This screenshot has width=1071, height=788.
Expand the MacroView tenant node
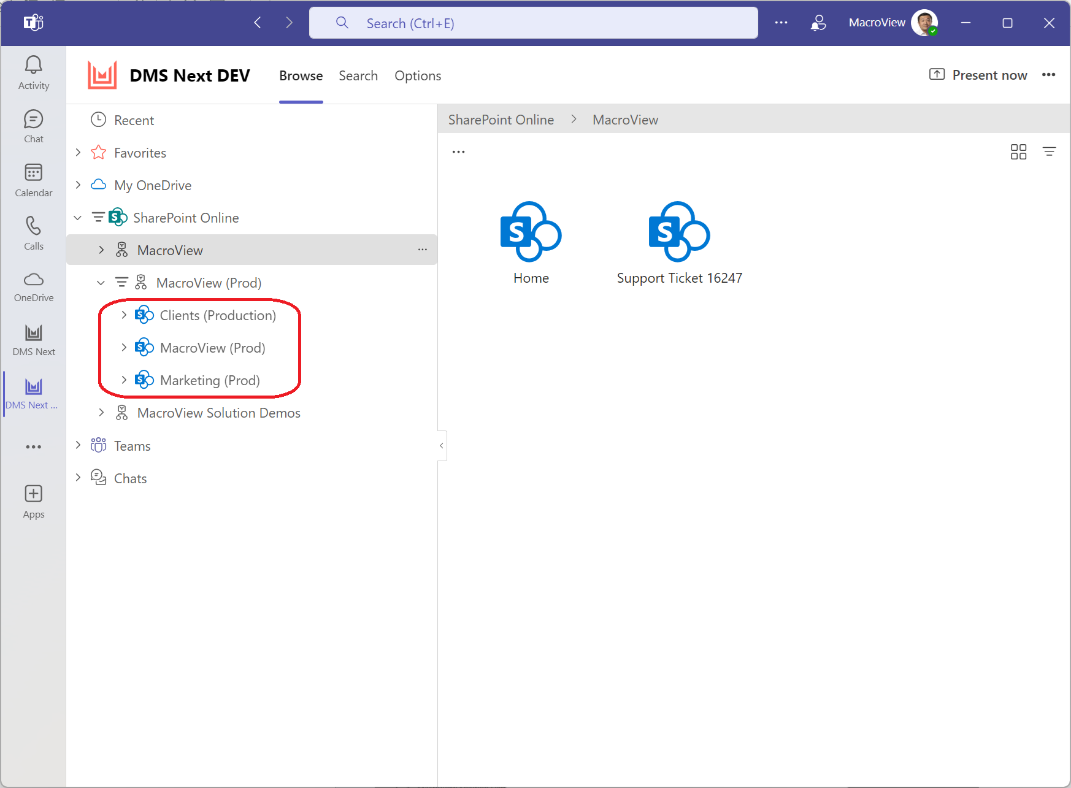point(101,250)
